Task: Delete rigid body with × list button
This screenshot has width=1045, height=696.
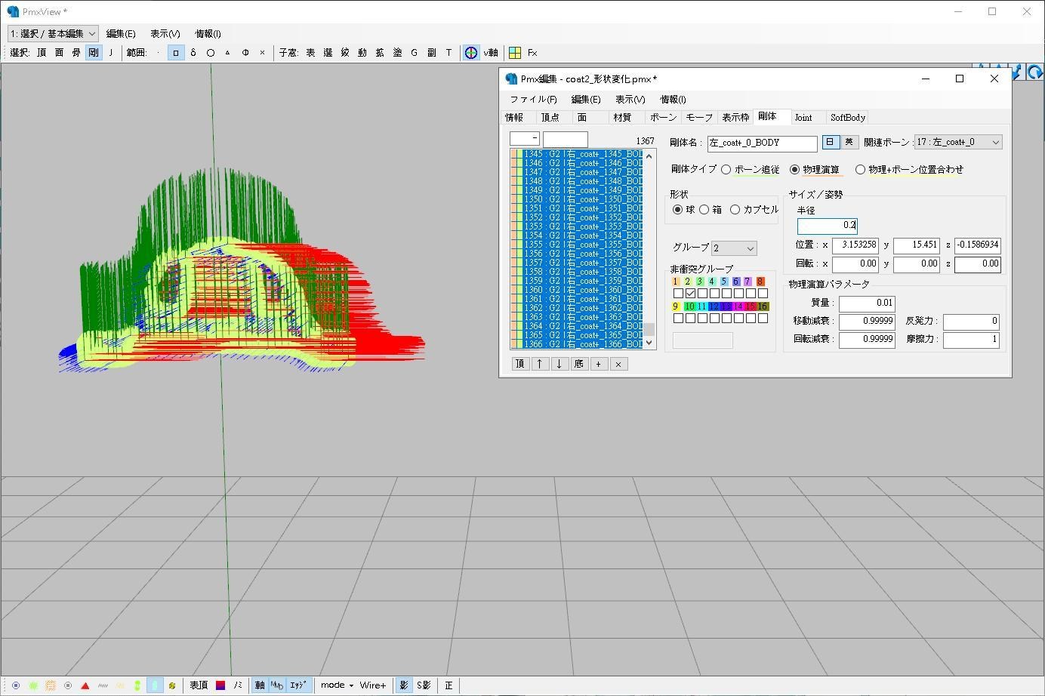Action: tap(618, 364)
